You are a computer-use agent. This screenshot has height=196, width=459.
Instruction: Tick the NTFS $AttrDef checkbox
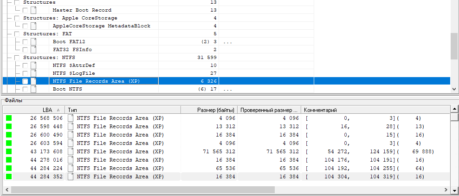click(x=25, y=65)
